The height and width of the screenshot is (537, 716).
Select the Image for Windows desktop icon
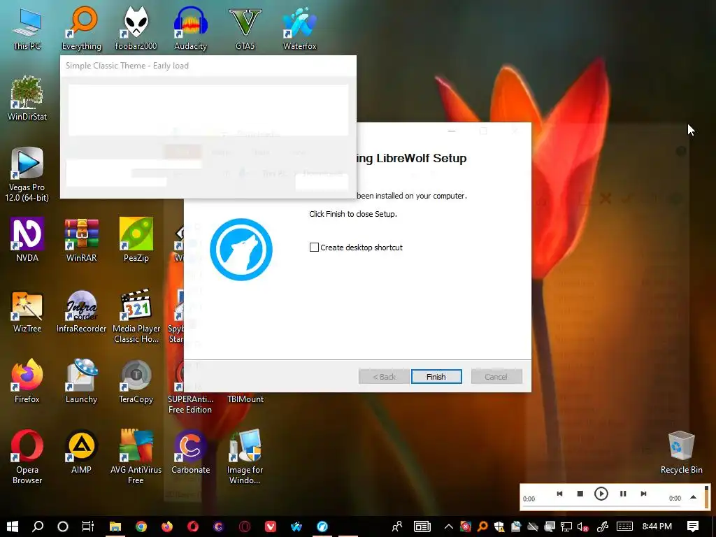point(245,457)
